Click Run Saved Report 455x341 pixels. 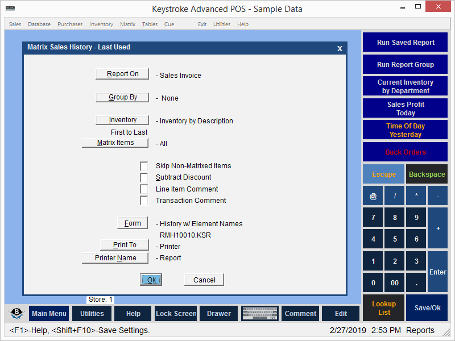[405, 42]
